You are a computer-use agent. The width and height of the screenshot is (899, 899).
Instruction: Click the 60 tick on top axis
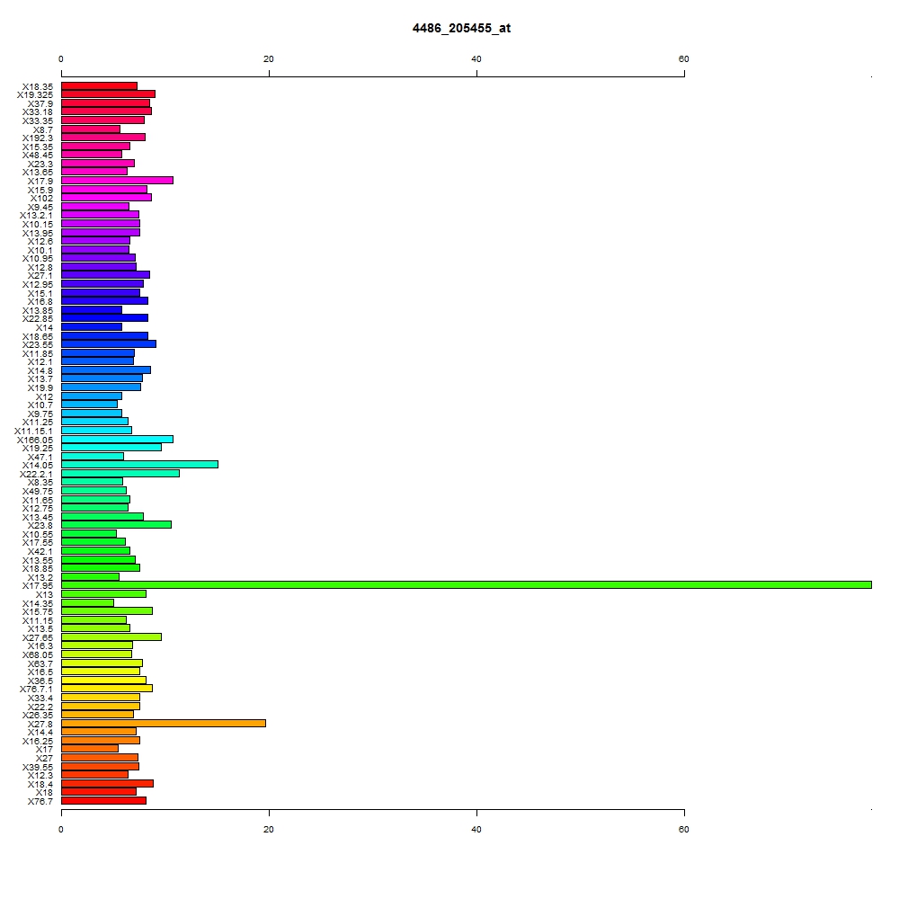[683, 59]
